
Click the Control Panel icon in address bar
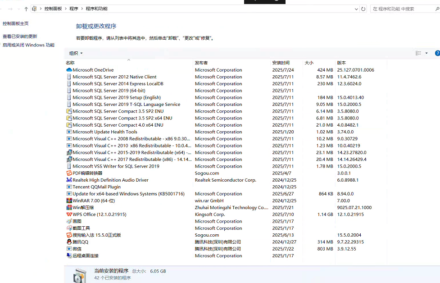34,9
